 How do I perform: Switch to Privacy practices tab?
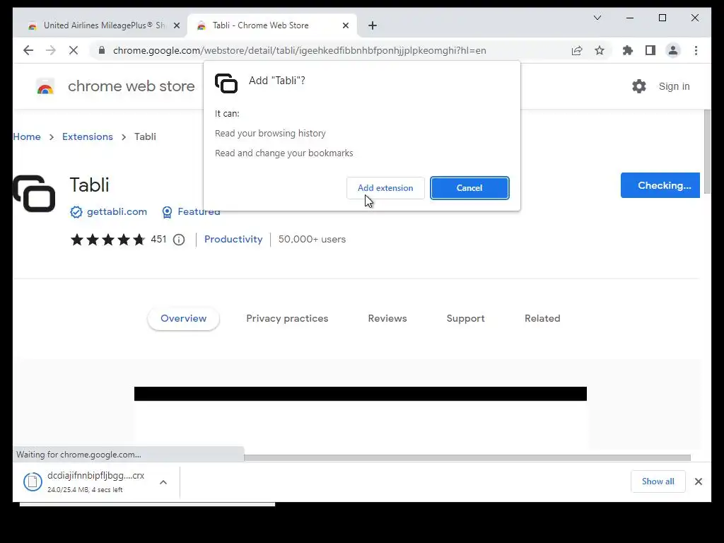pos(287,319)
